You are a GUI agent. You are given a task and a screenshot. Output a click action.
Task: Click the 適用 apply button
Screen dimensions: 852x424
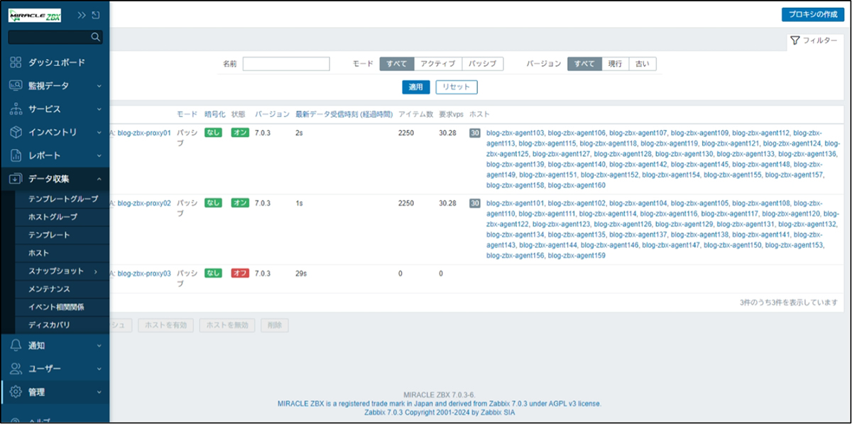tap(415, 87)
